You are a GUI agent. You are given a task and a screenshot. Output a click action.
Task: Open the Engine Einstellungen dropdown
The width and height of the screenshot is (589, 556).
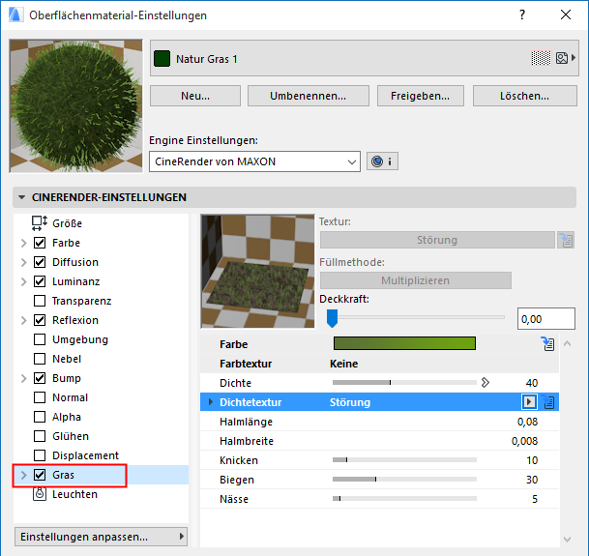tap(255, 161)
